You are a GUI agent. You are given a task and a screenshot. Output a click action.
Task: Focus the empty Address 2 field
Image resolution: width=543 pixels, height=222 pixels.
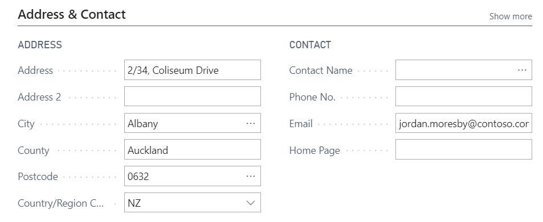pos(193,97)
